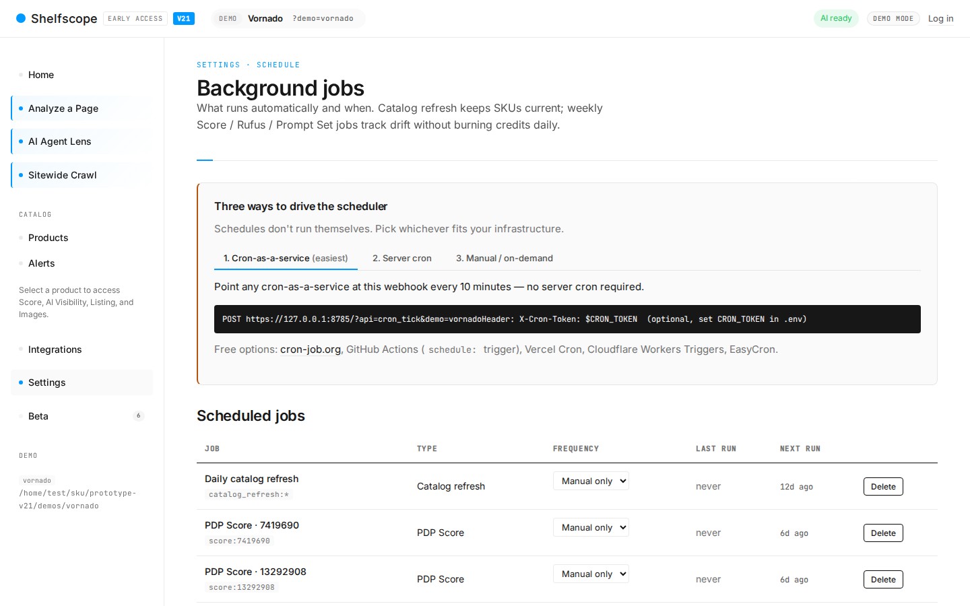Click the SCHEDULE breadcrumb
The width and height of the screenshot is (970, 606).
click(278, 65)
